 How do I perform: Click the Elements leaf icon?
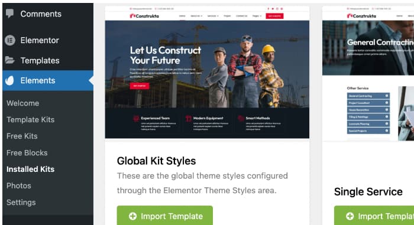pos(10,80)
